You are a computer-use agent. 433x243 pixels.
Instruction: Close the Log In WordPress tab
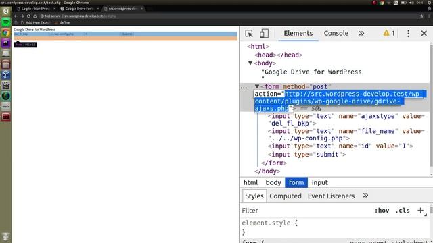pyautogui.click(x=54, y=9)
